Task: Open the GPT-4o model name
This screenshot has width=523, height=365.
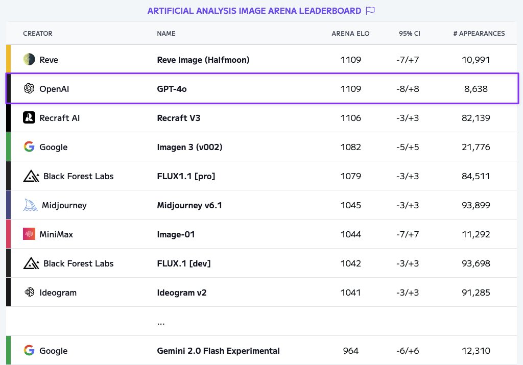Action: coord(172,89)
